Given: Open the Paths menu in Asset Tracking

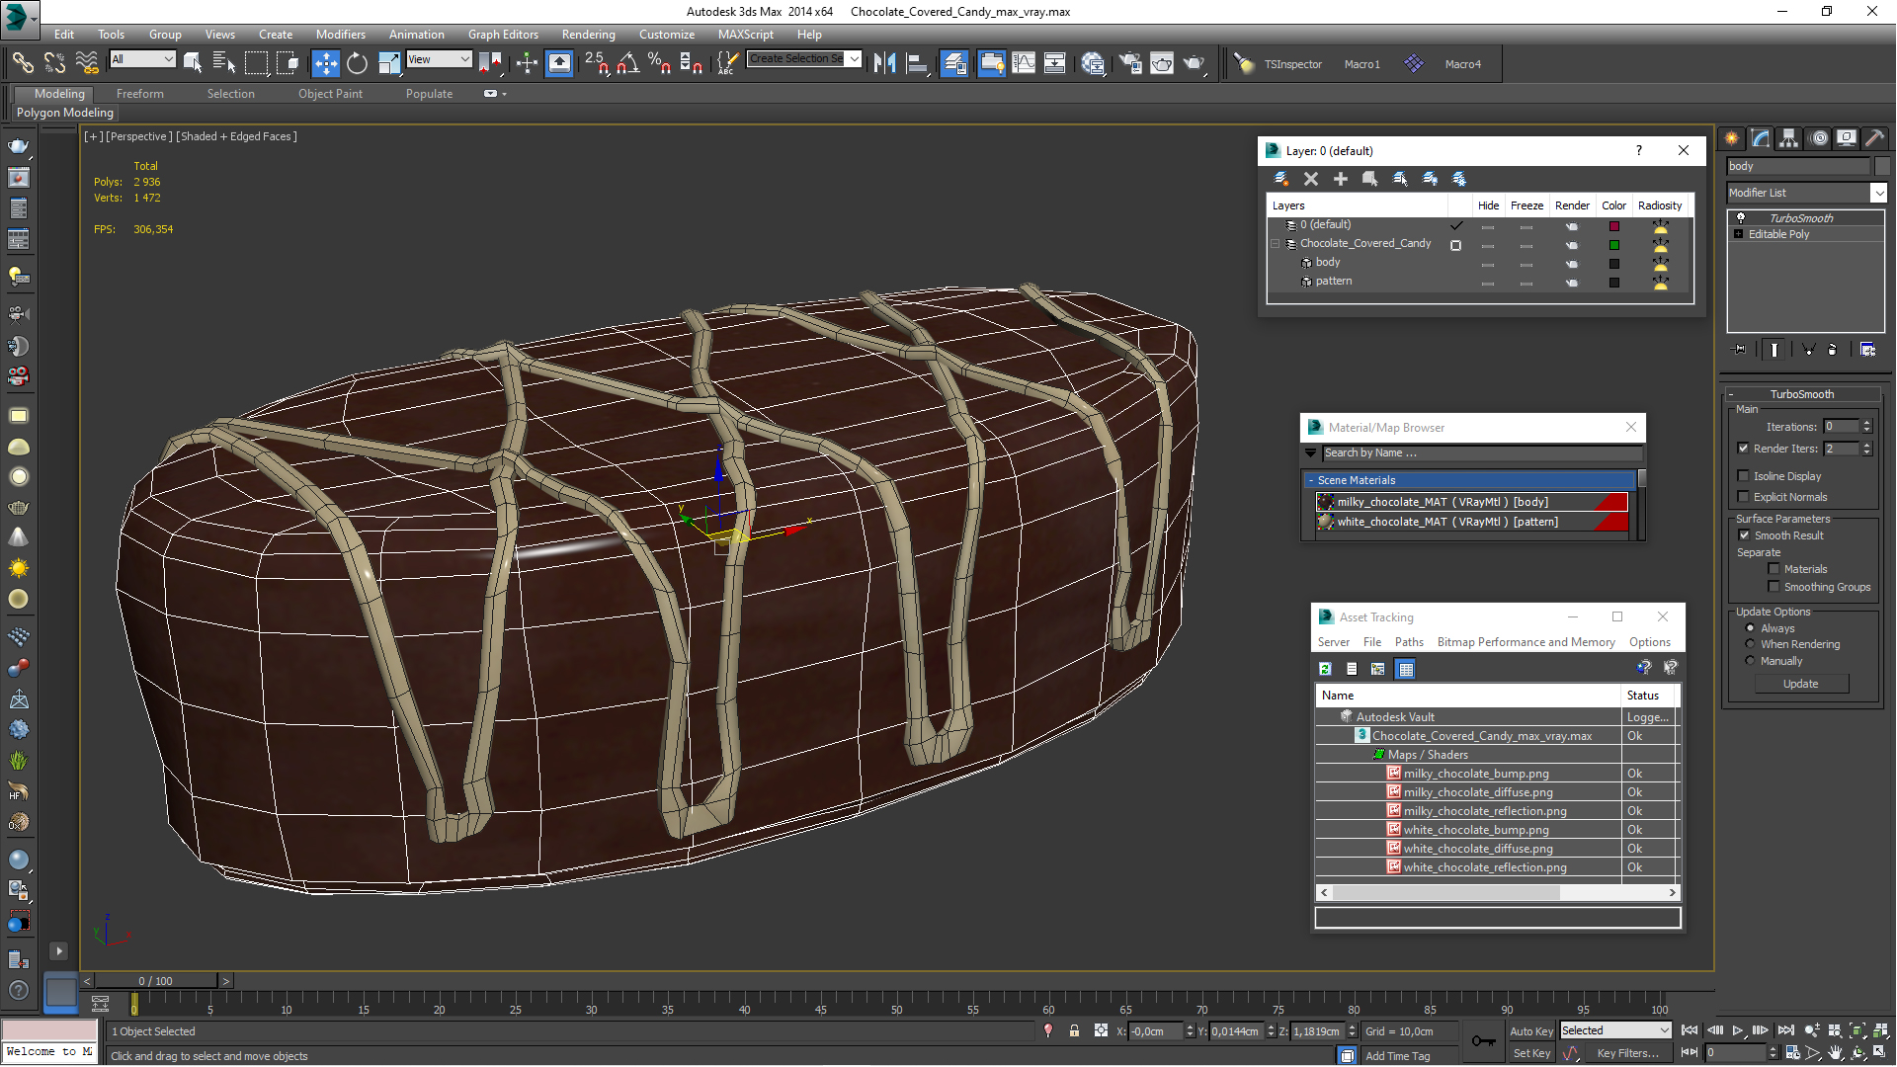Looking at the screenshot, I should point(1409,642).
